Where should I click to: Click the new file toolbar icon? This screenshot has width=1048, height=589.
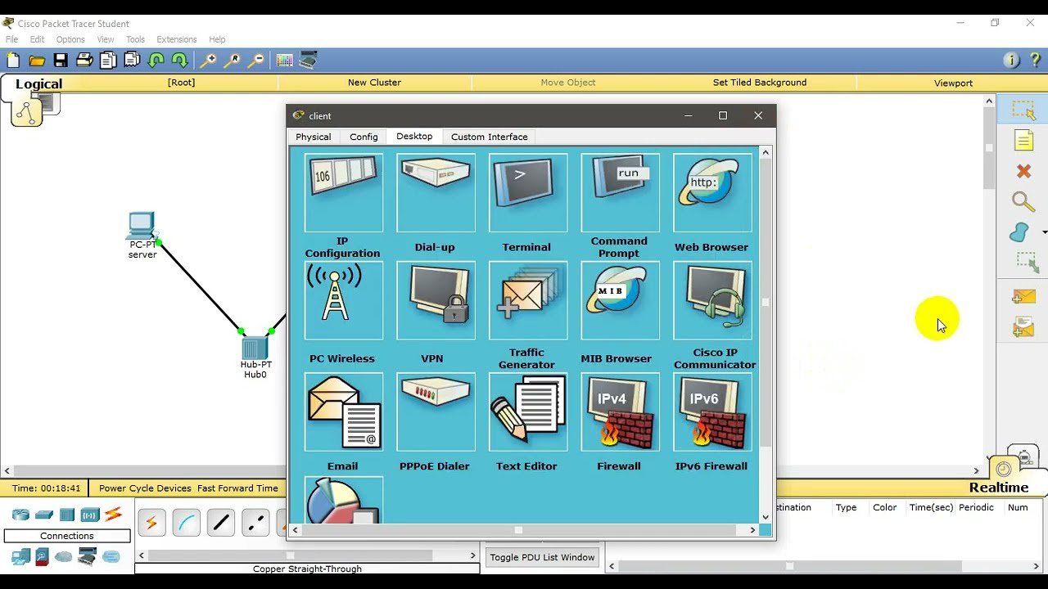tap(13, 60)
